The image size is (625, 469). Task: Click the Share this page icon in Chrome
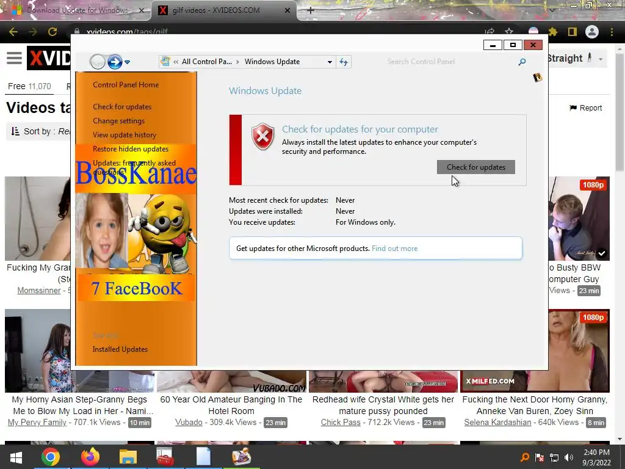click(490, 32)
